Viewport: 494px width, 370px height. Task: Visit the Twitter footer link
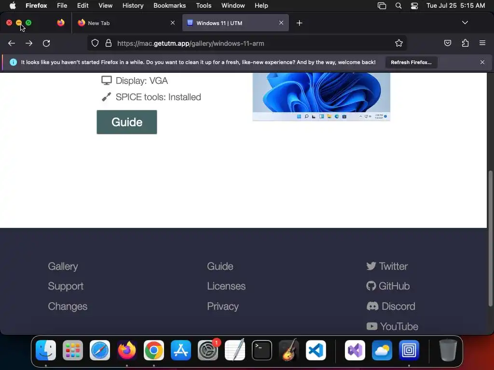(387, 266)
